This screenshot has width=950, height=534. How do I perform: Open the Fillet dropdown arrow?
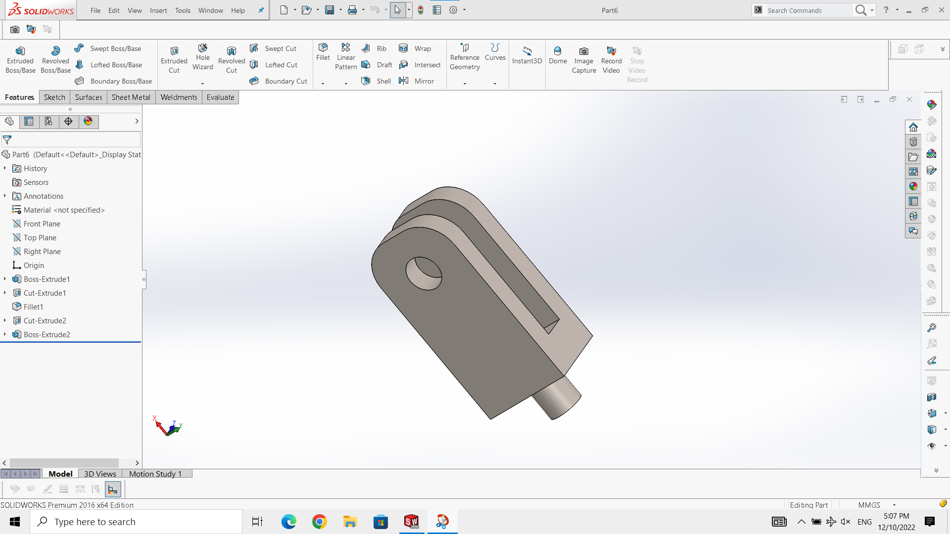point(323,84)
